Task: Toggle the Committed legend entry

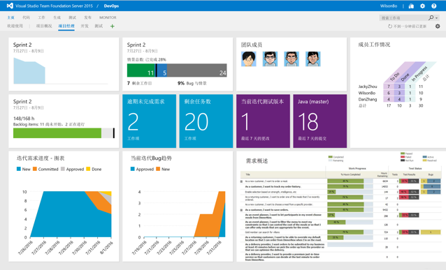Action: [x=45, y=169]
